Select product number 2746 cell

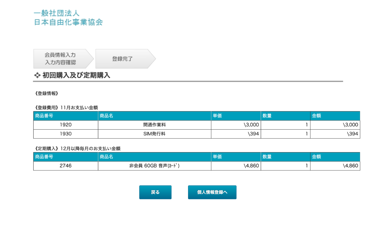tap(66, 166)
